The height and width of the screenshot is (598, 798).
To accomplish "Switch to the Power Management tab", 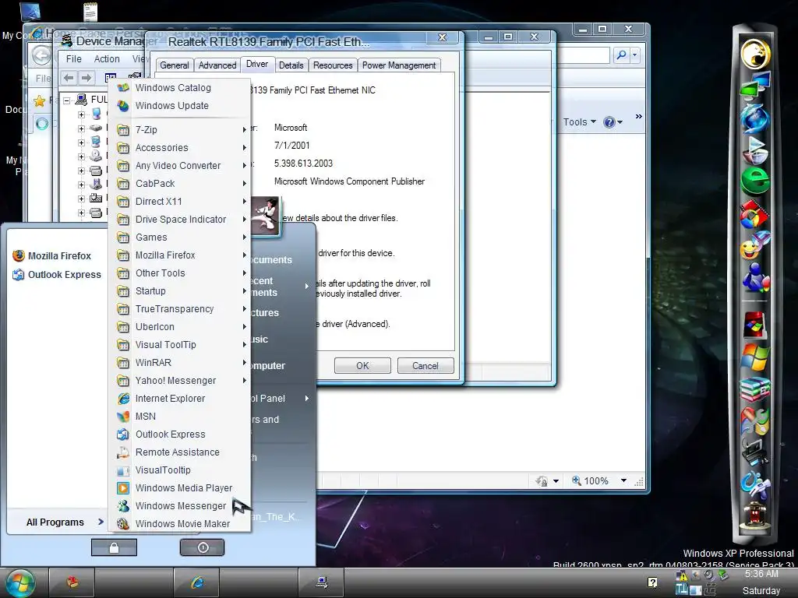I will point(399,65).
